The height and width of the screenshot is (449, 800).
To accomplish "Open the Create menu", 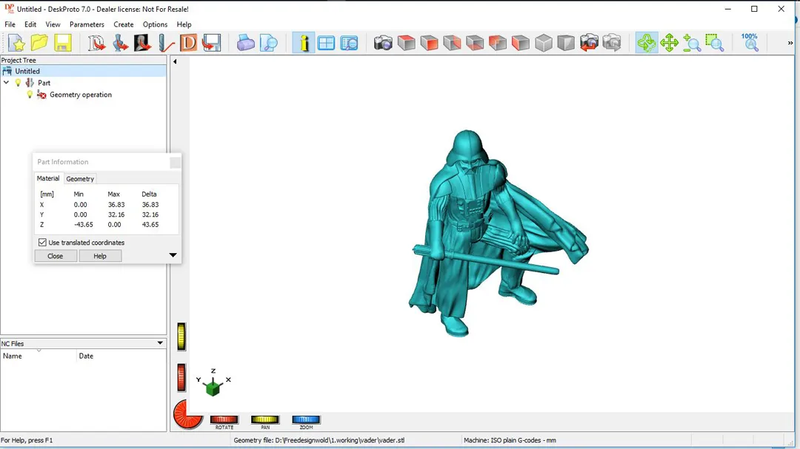I will pos(124,24).
